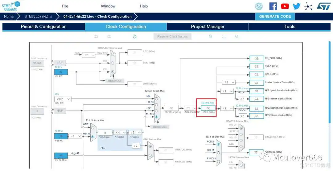Viewport: 333px width, 171px height.
Task: Expand the AHB Prescaler dropdown
Action: (x=190, y=108)
